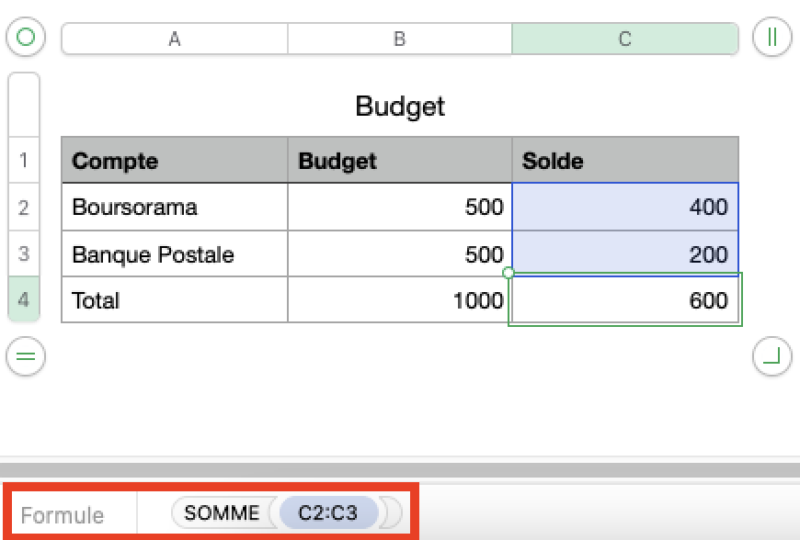Click the small green selection handle on cell range

click(x=509, y=273)
